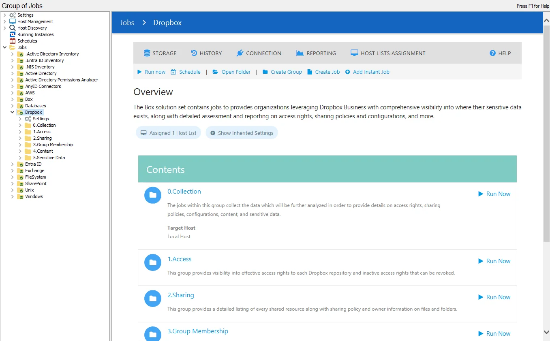The width and height of the screenshot is (550, 341).
Task: Click the Dropbox folder icon in tree
Action: 20,112
